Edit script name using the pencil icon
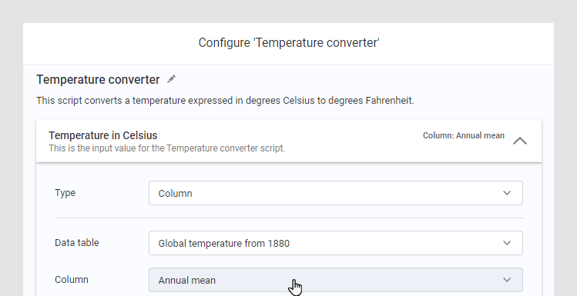The image size is (577, 296). coord(171,79)
